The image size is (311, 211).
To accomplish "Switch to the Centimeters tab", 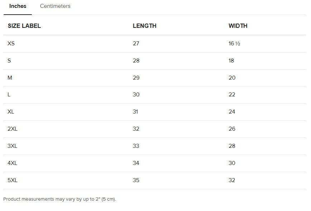I will point(55,6).
